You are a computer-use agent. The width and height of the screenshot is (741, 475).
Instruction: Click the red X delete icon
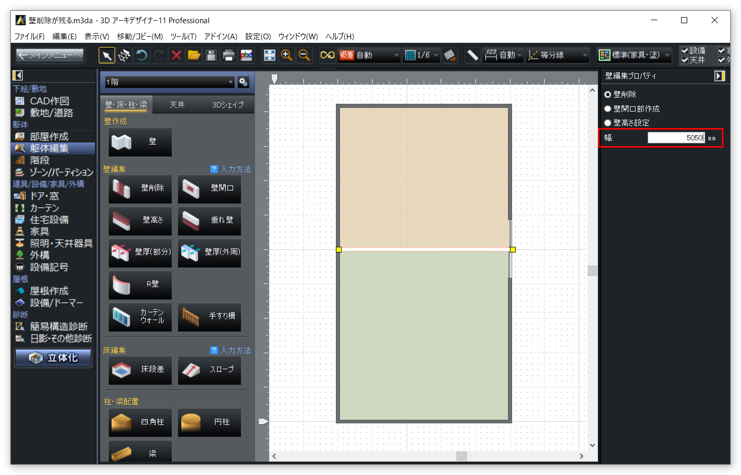[x=177, y=55]
